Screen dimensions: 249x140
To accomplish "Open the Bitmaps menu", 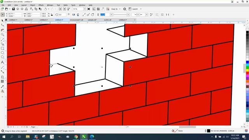I will 50,5.
